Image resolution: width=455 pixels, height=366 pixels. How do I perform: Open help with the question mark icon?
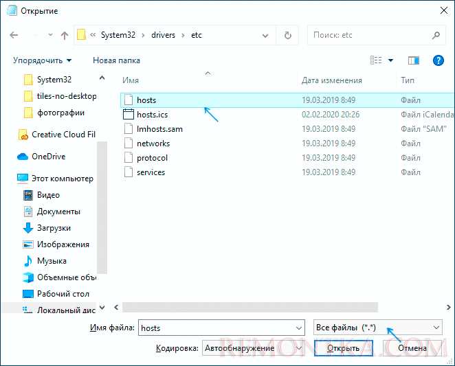pos(439,60)
